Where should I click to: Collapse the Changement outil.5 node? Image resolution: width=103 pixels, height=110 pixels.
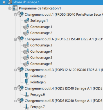click(x=15, y=101)
